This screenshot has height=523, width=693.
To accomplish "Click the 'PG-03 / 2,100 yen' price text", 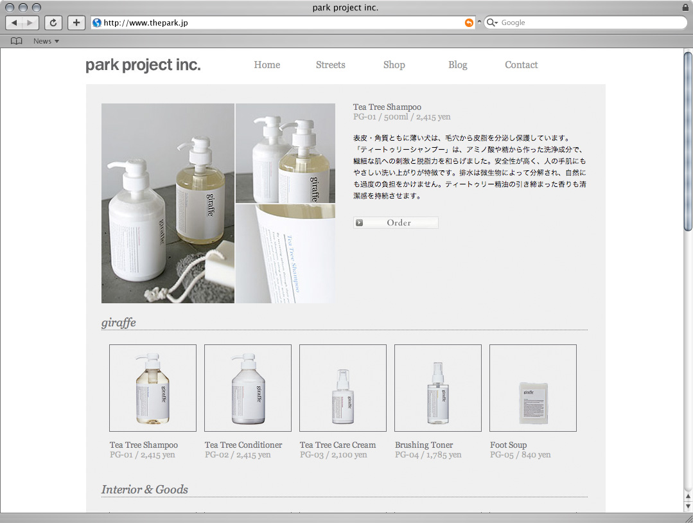I will coord(333,454).
